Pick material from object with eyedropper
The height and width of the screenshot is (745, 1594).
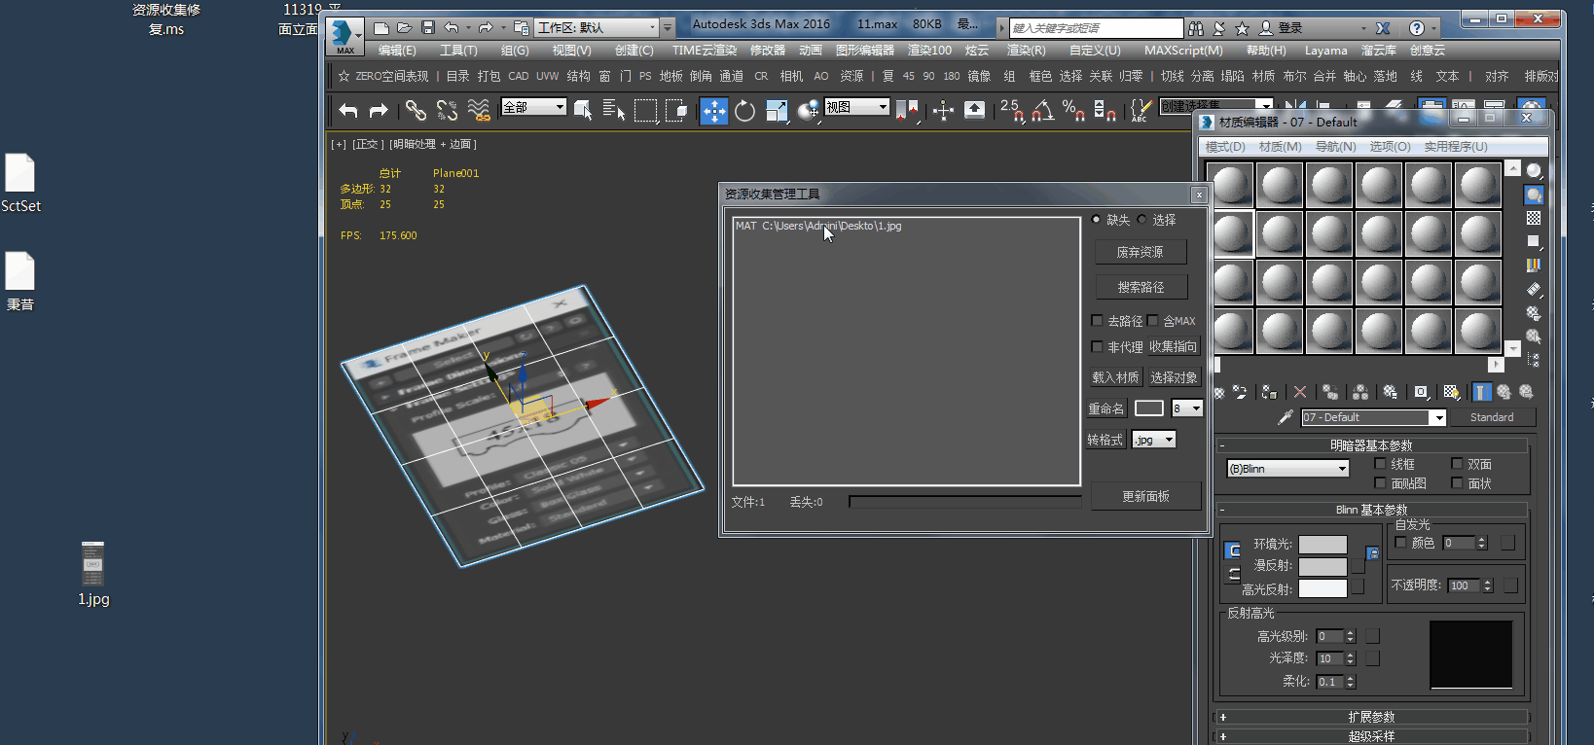1285,417
